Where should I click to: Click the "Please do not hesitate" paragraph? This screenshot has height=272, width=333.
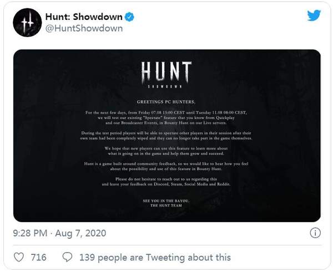167,183
